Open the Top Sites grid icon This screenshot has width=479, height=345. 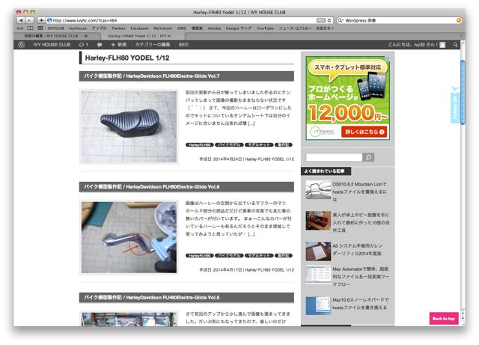click(x=31, y=27)
